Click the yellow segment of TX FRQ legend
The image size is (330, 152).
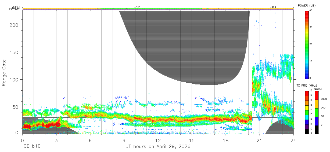click(x=307, y=108)
